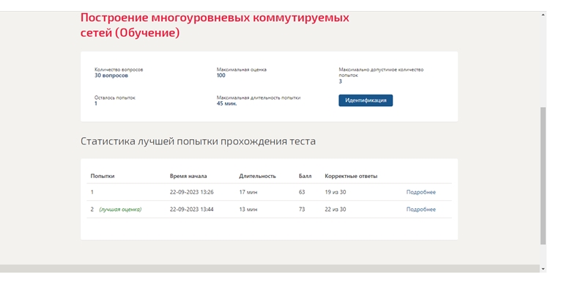570x288 pixels.
Task: Click the label Максимальная оценка
Action: pyautogui.click(x=241, y=70)
